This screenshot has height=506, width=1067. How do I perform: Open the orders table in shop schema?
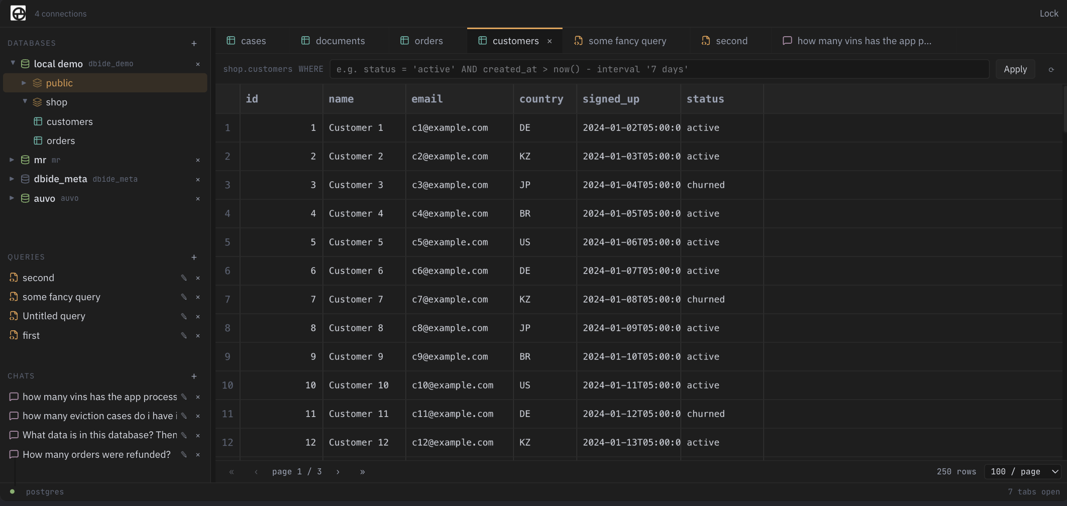pos(61,141)
